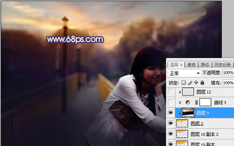The image size is (234, 146).
Task: Click the clipping arrow icon on 图层 12
Action: [180, 92]
